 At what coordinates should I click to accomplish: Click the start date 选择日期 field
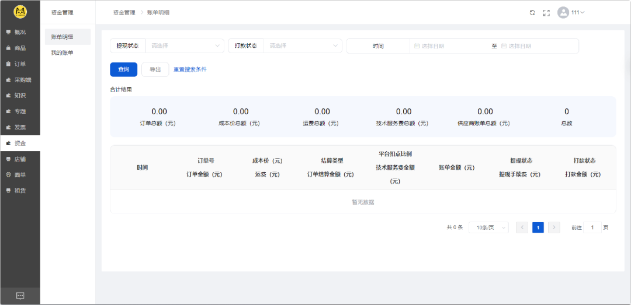[450, 46]
